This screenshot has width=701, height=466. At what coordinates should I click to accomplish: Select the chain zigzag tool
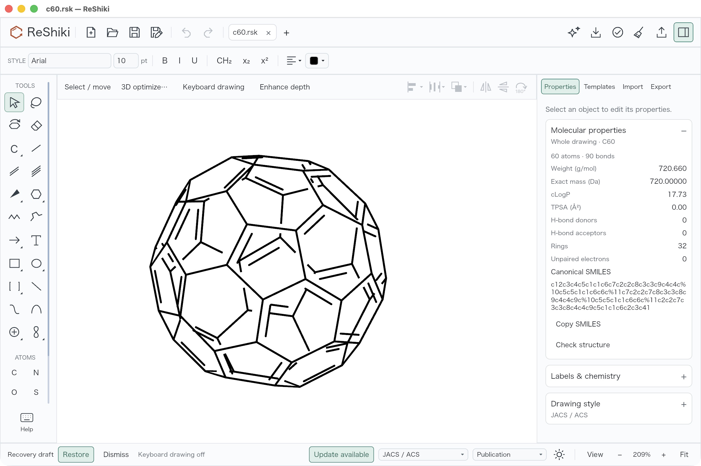point(14,217)
